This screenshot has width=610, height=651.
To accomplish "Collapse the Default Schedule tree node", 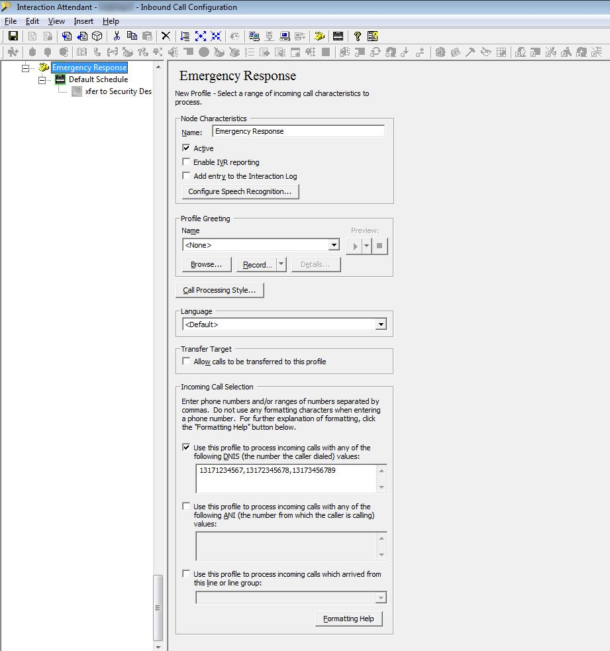I will 42,79.
